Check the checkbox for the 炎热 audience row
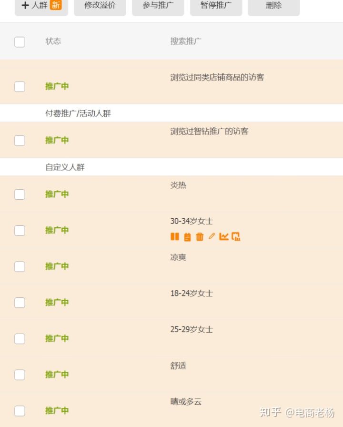 [x=20, y=194]
